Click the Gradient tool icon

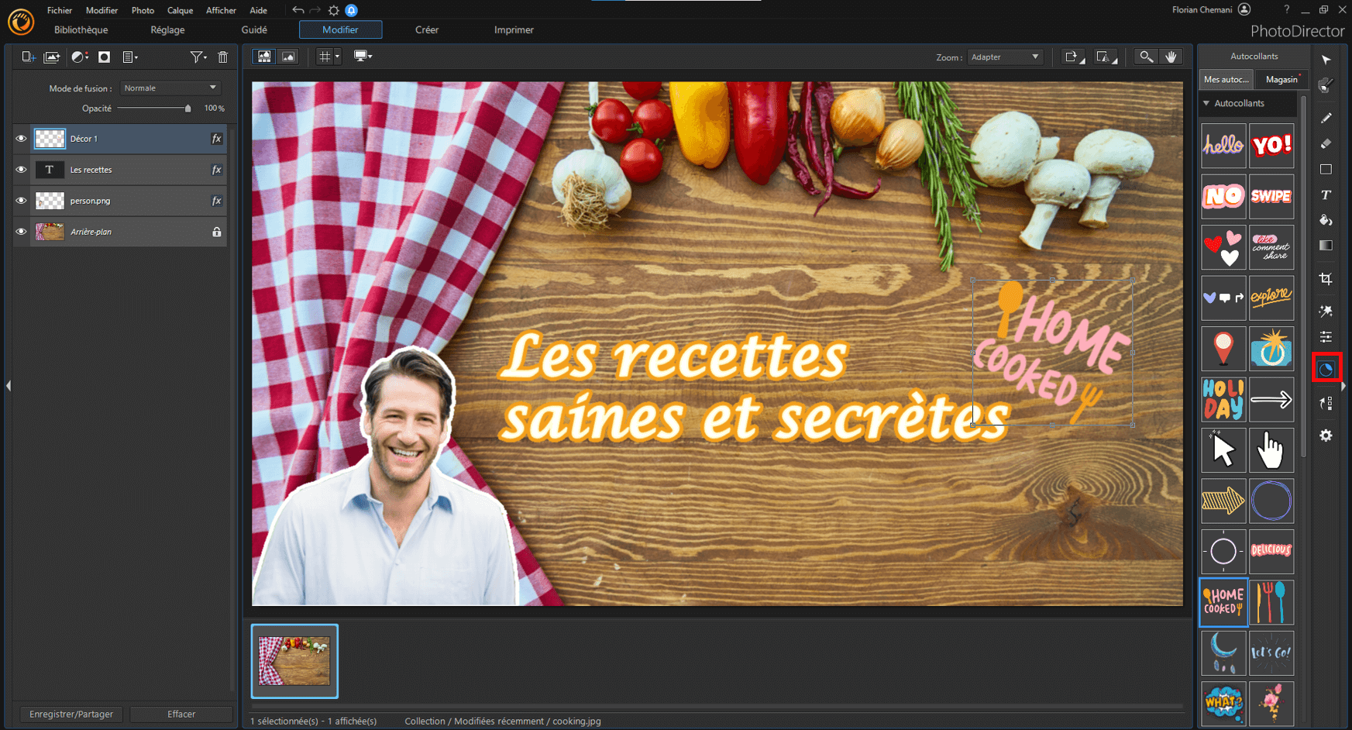[1326, 246]
